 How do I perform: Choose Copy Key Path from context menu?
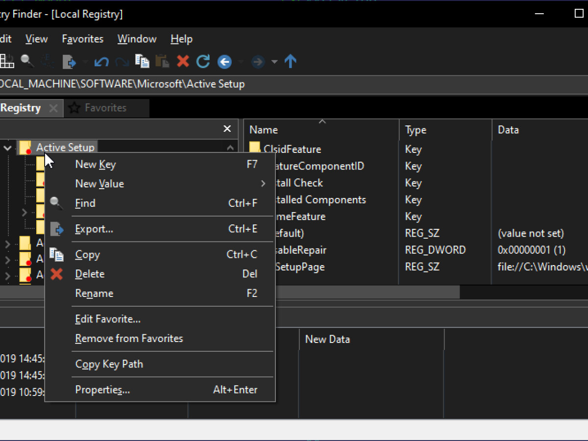[109, 364]
